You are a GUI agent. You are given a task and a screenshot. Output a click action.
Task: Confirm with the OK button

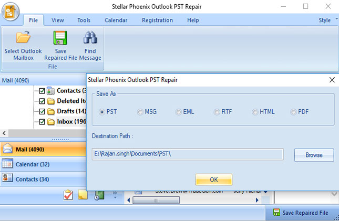(x=214, y=180)
